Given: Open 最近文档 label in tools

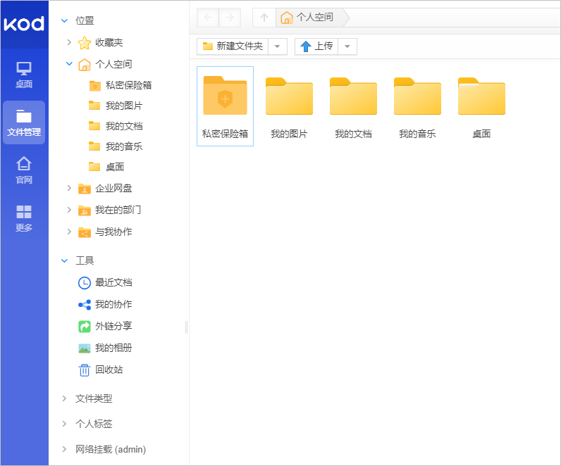Looking at the screenshot, I should [x=113, y=282].
